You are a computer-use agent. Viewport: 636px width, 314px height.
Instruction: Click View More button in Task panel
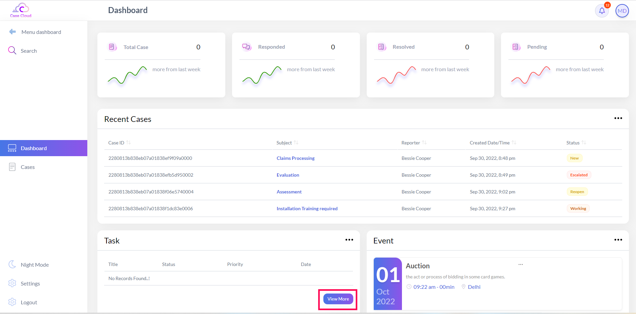pyautogui.click(x=338, y=299)
